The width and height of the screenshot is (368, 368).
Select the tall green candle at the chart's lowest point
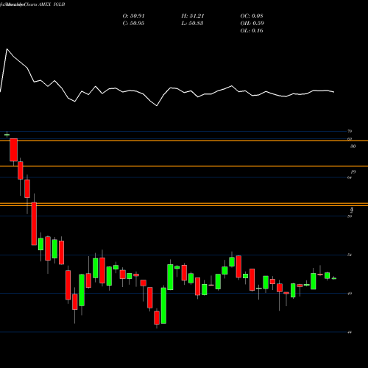tap(163, 305)
